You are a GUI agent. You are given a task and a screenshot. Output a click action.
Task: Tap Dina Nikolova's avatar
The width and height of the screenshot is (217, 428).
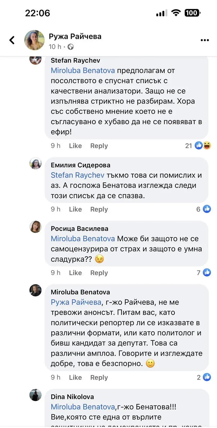pyautogui.click(x=36, y=395)
